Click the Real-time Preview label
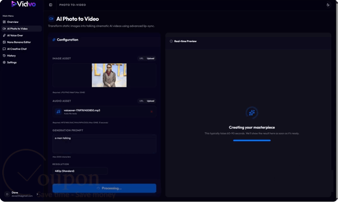The height and width of the screenshot is (202, 338). click(x=185, y=41)
